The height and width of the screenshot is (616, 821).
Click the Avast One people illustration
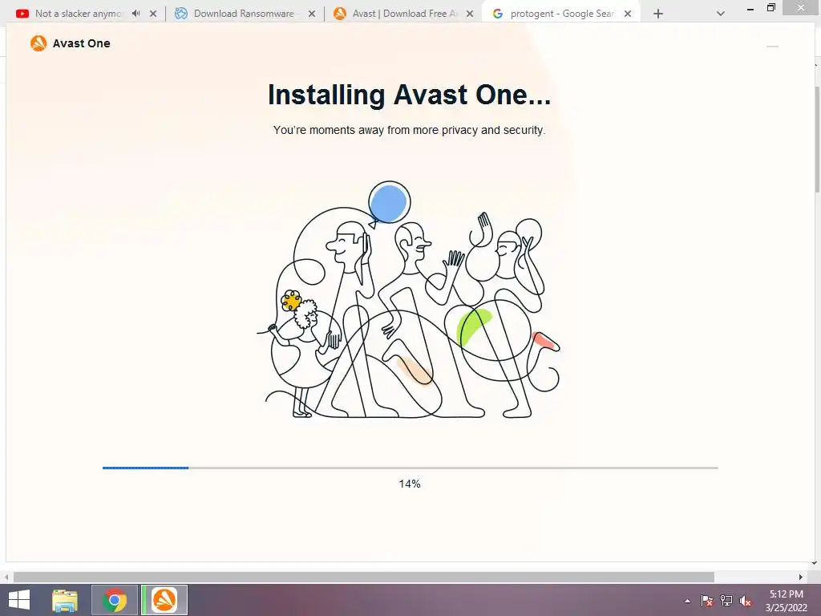[x=408, y=300]
